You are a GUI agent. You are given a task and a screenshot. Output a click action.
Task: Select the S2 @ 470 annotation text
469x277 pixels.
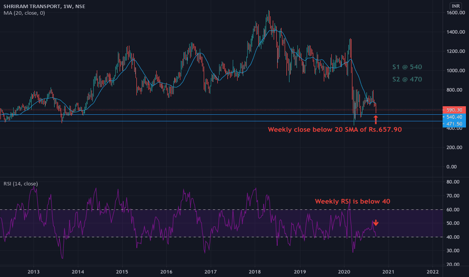point(407,80)
